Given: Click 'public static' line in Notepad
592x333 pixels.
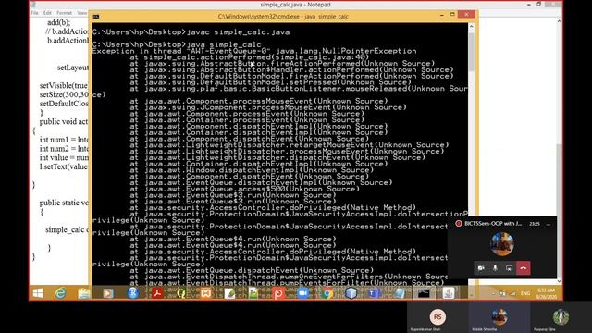Looking at the screenshot, I should pyautogui.click(x=64, y=203).
